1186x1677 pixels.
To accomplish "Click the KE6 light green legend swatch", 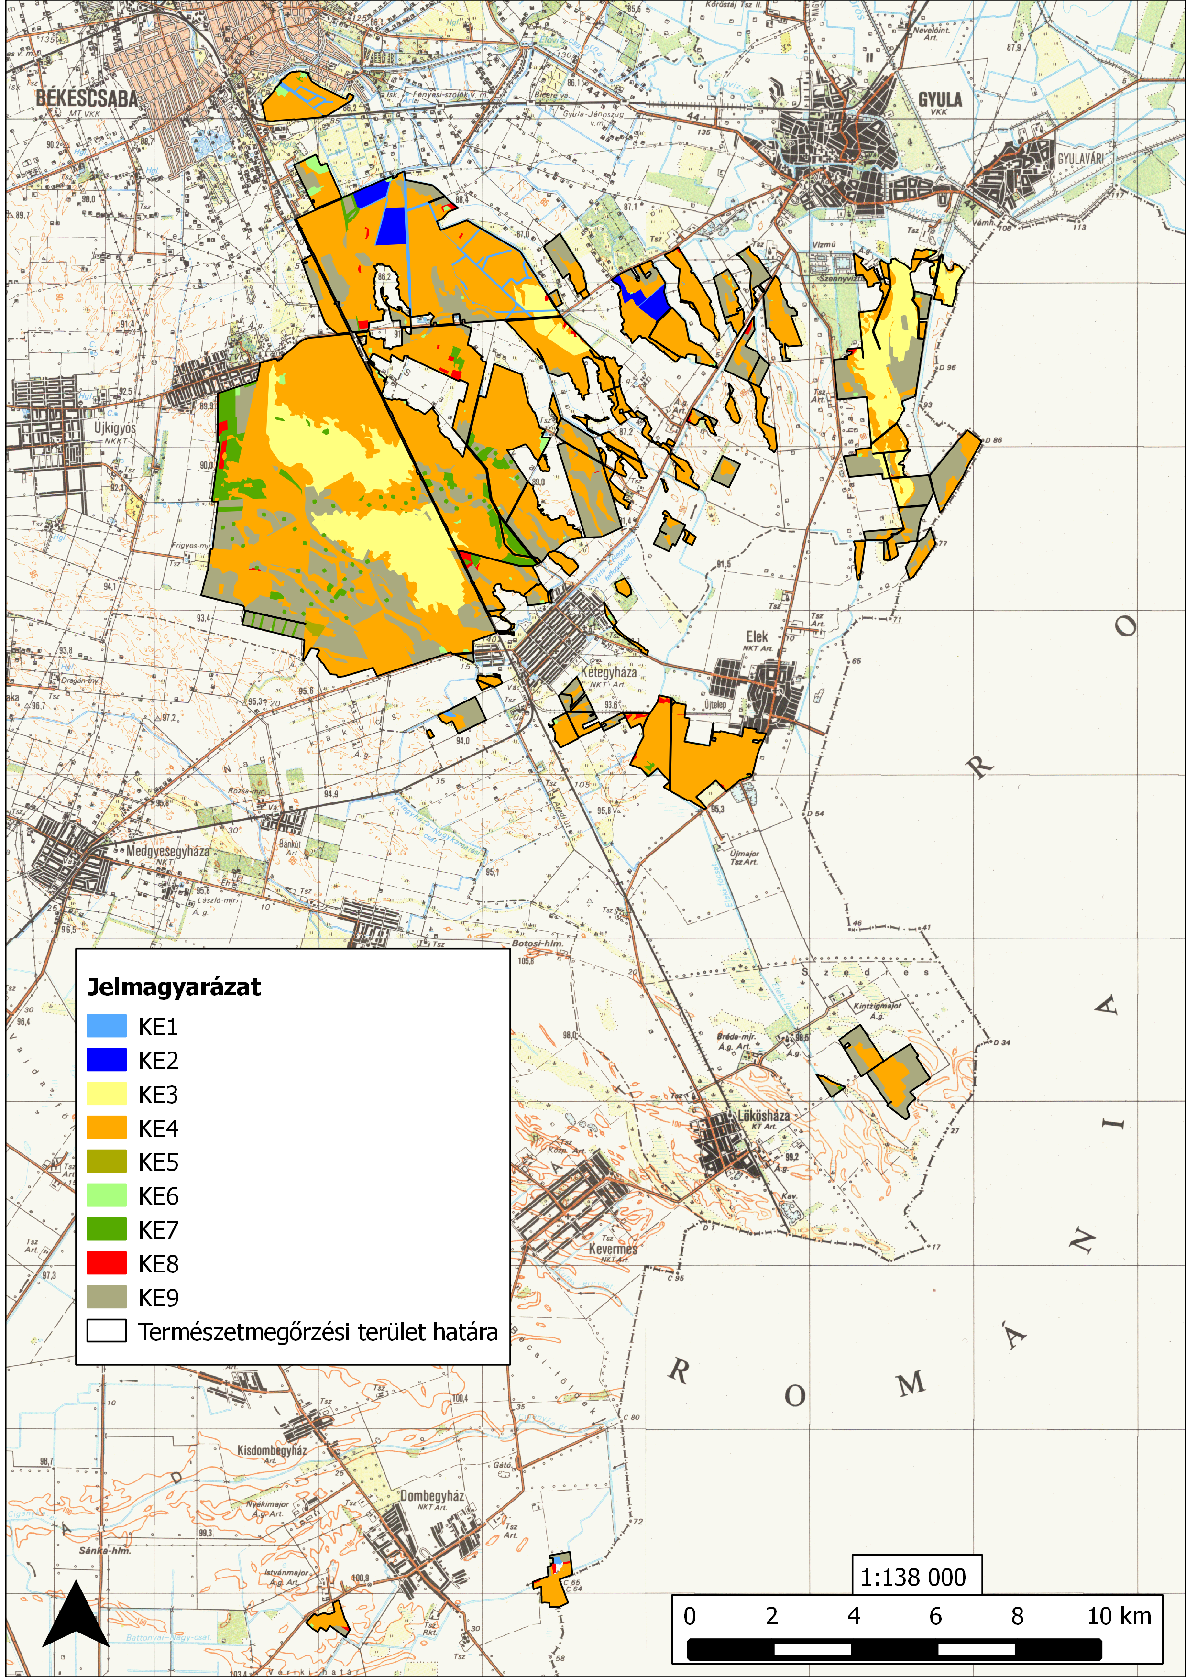I will (107, 1195).
